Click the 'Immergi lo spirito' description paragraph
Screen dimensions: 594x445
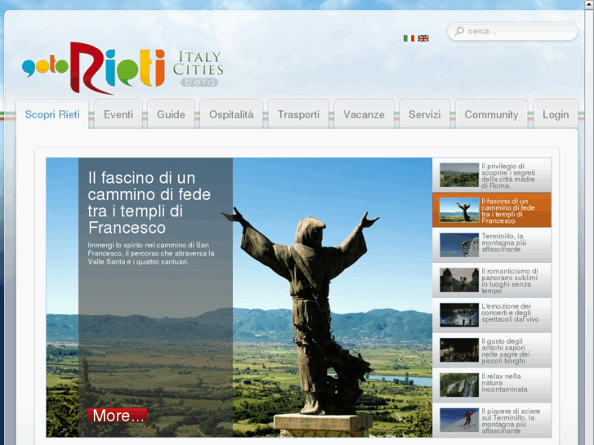(x=151, y=253)
